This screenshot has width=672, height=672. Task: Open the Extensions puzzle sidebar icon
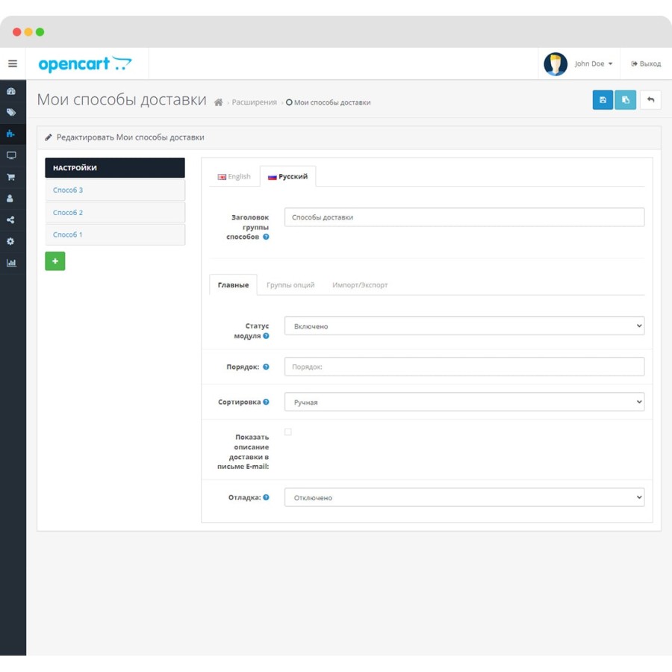(x=11, y=134)
